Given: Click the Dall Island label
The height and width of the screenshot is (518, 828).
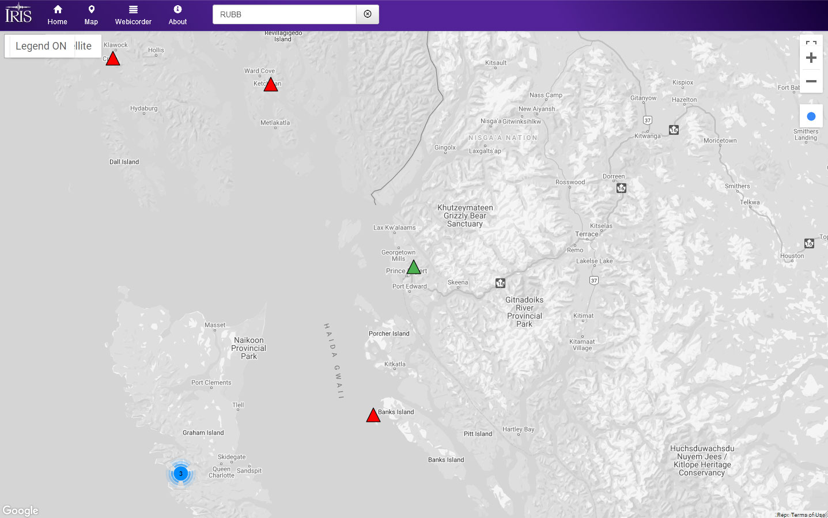Looking at the screenshot, I should [x=124, y=162].
